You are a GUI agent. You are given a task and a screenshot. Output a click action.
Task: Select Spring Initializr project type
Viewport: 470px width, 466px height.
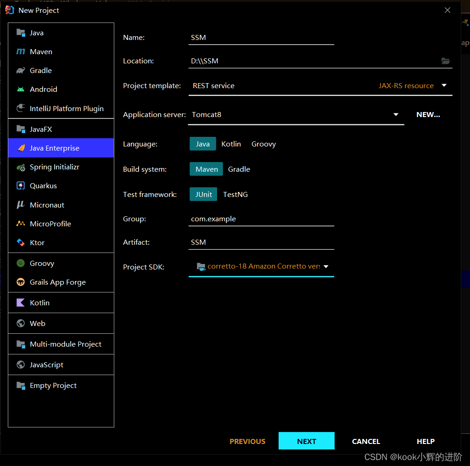coord(61,167)
